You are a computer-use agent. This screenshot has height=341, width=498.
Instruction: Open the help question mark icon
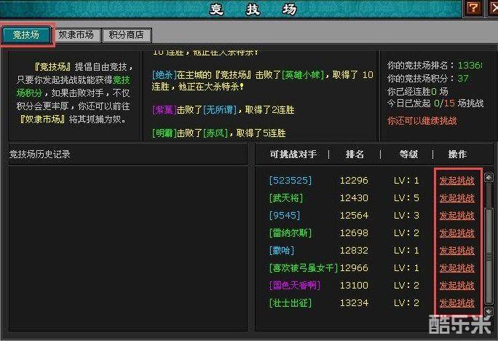pos(473,8)
